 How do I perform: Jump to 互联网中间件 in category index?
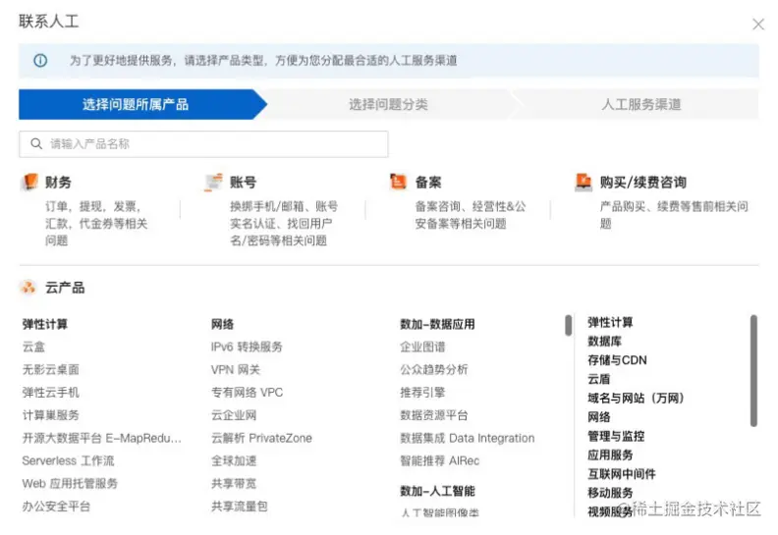pyautogui.click(x=622, y=473)
